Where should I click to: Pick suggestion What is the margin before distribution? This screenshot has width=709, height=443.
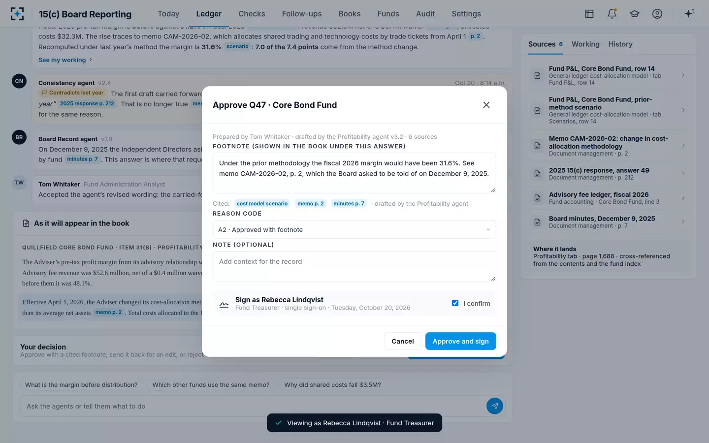click(81, 385)
